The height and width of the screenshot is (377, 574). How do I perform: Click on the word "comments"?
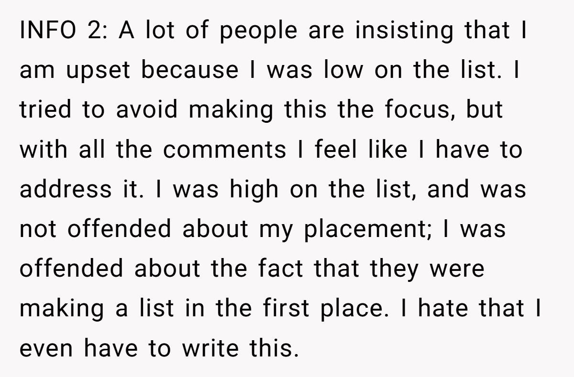tap(224, 150)
